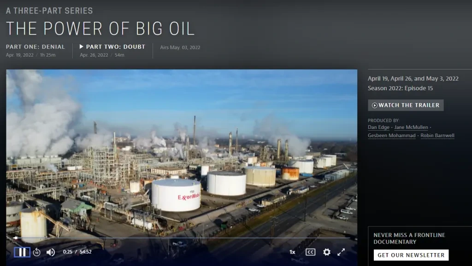Select Part One: Denial
This screenshot has height=266, width=472.
pos(35,47)
